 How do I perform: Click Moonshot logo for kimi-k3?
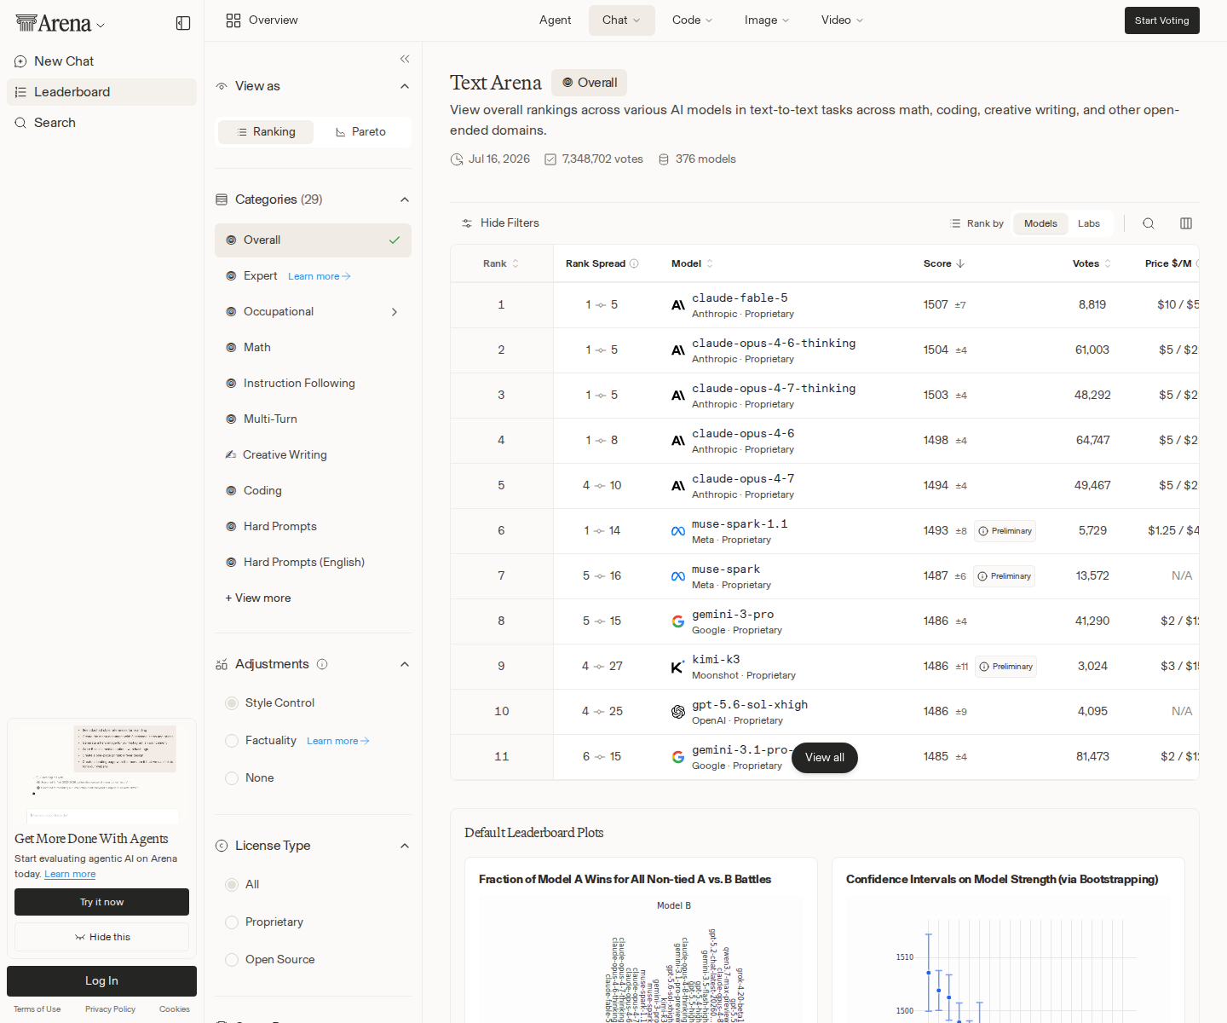[678, 667]
